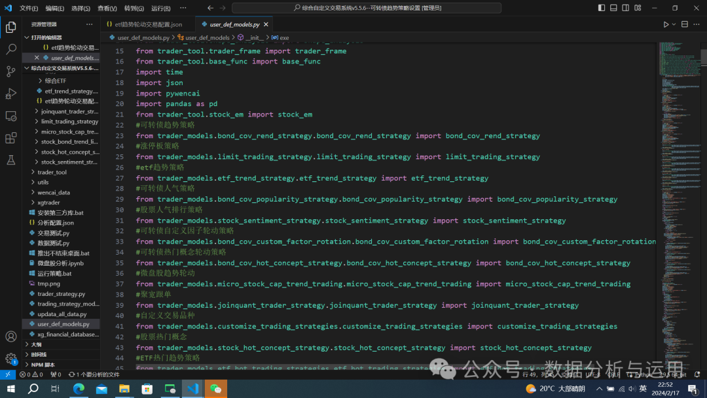Open the Testing flask view
707x398 pixels.
point(11,160)
